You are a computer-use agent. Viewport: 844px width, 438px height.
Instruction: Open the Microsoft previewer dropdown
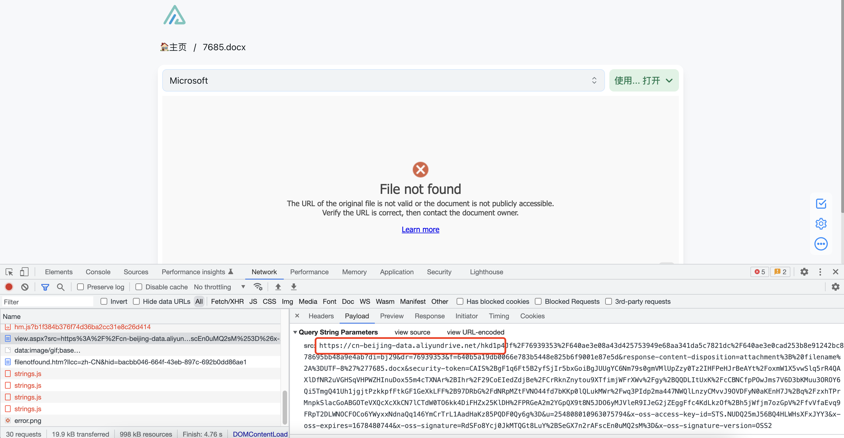pyautogui.click(x=383, y=80)
